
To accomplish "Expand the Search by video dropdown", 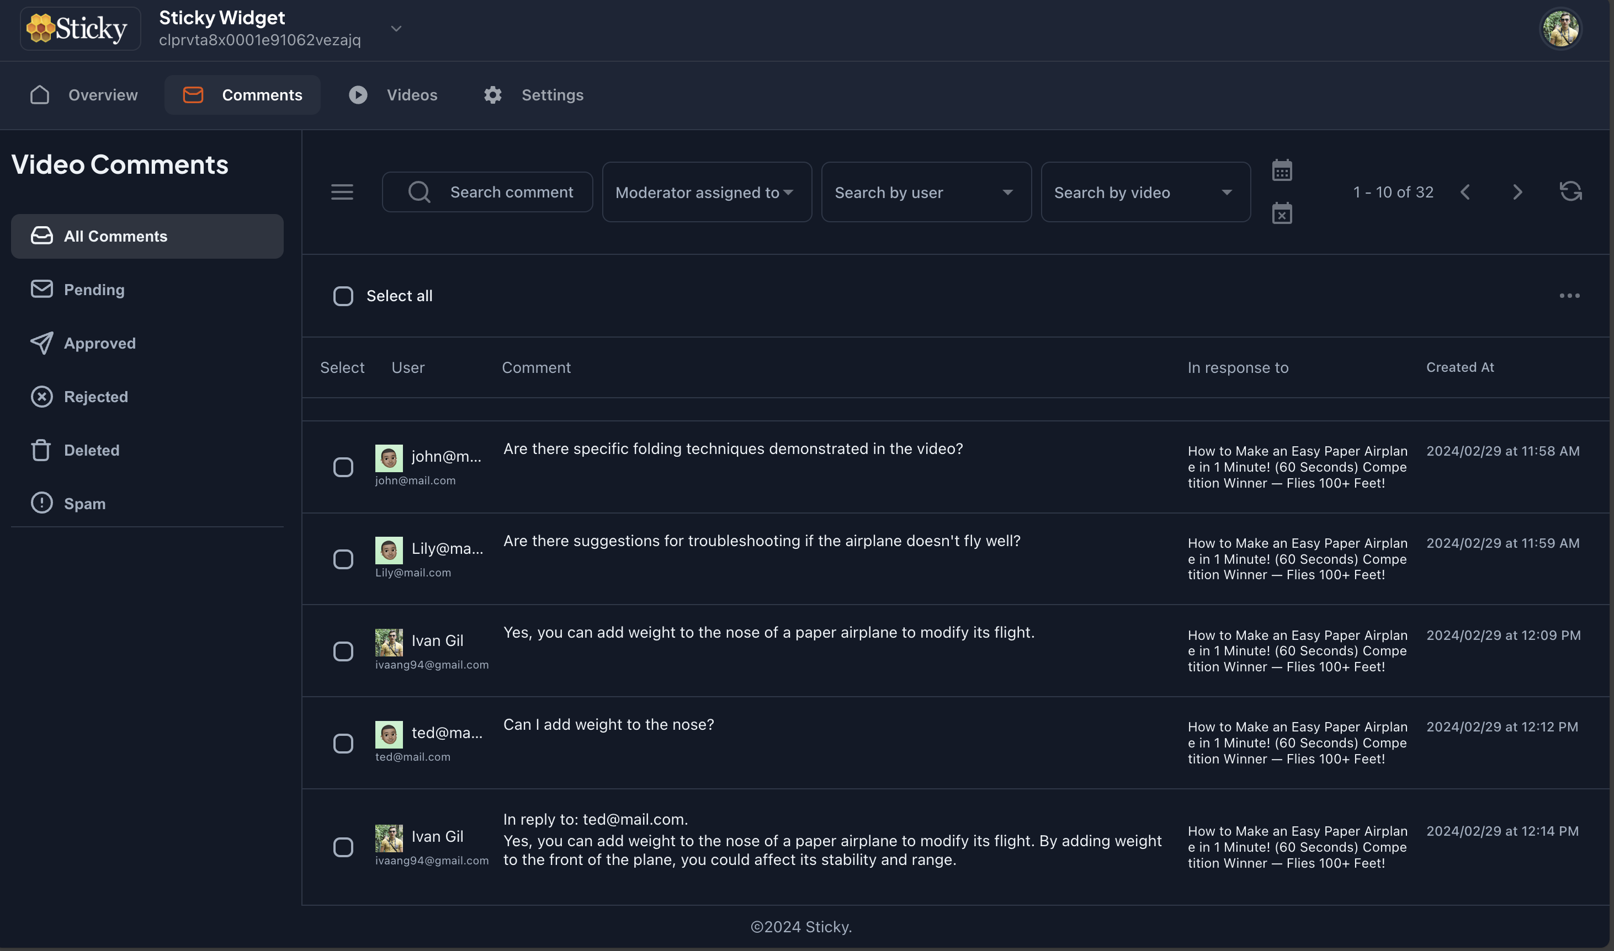I will click(1145, 193).
